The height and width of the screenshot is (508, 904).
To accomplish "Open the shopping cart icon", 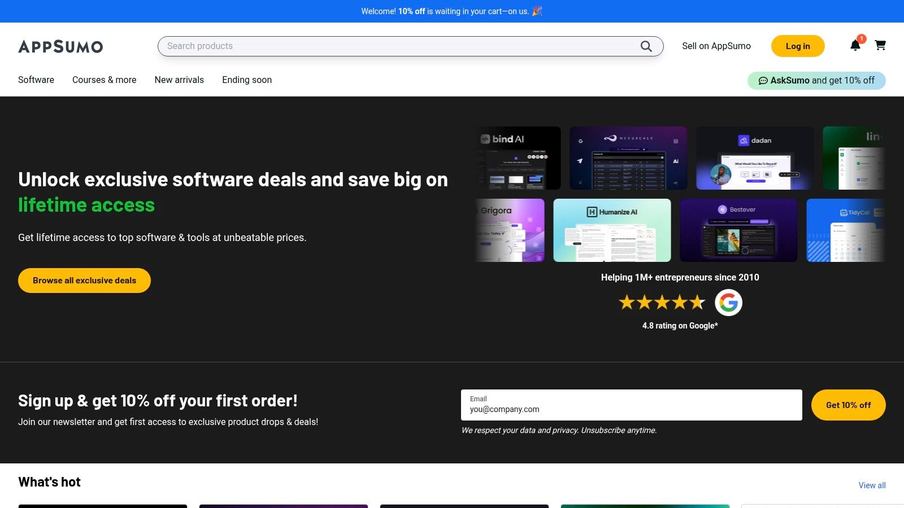I will (880, 45).
